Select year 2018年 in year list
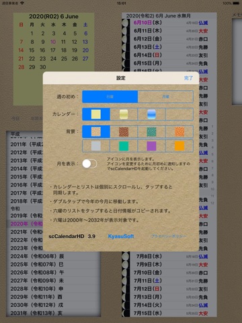242x323 pixels. (25, 201)
